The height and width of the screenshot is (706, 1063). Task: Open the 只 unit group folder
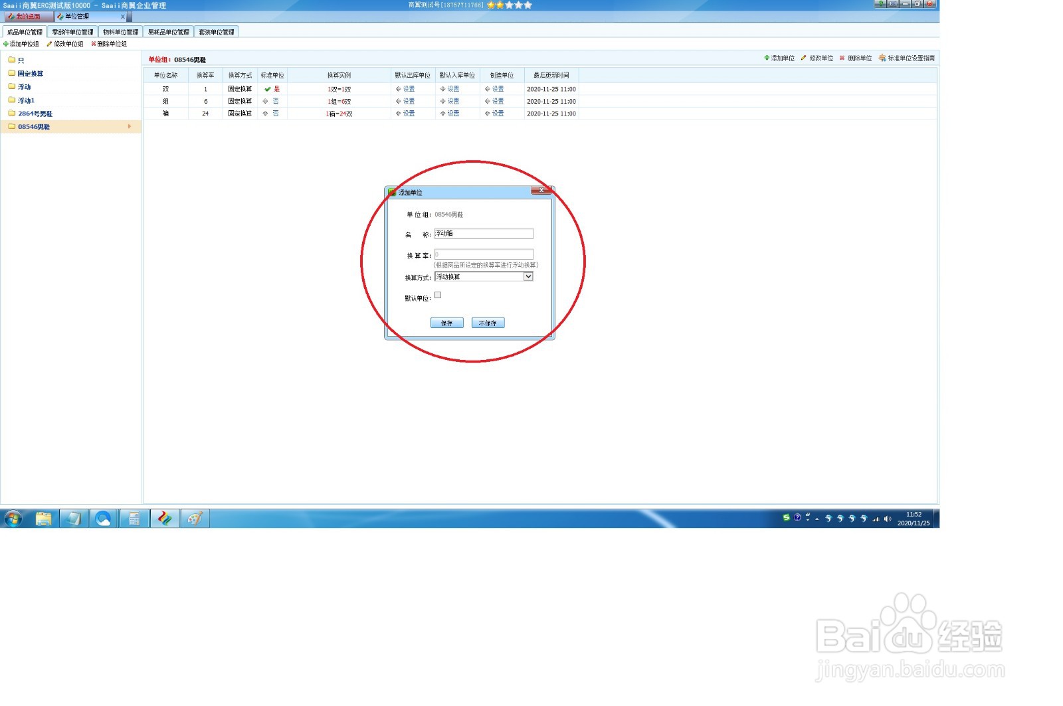[17, 60]
